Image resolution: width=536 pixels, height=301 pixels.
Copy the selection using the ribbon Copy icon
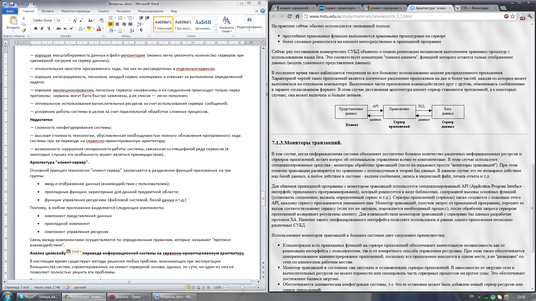[24, 25]
